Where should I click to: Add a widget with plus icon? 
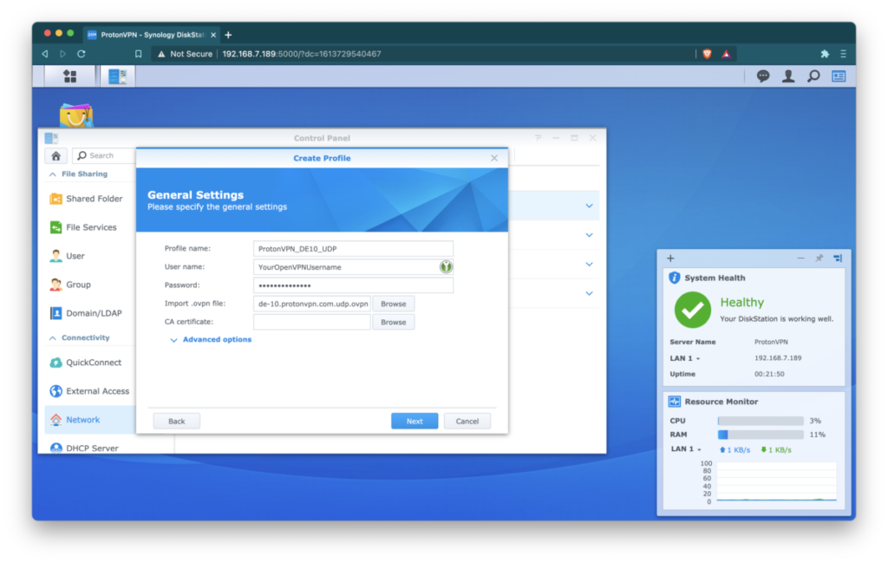coord(670,259)
